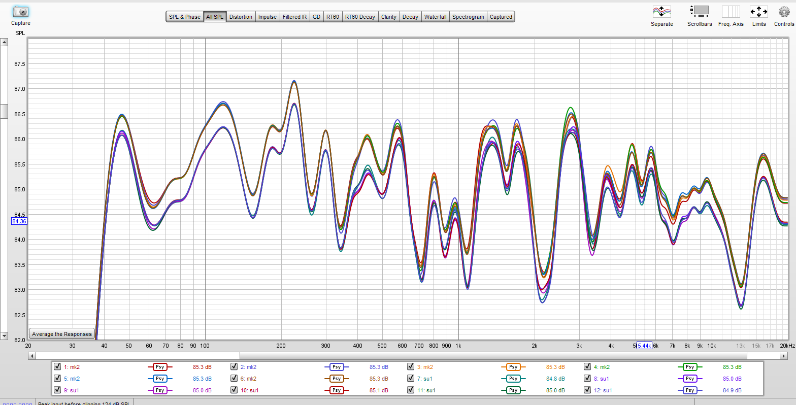Switch to the Spectrogram tab
Screen dimensions: 796x405
coord(468,17)
